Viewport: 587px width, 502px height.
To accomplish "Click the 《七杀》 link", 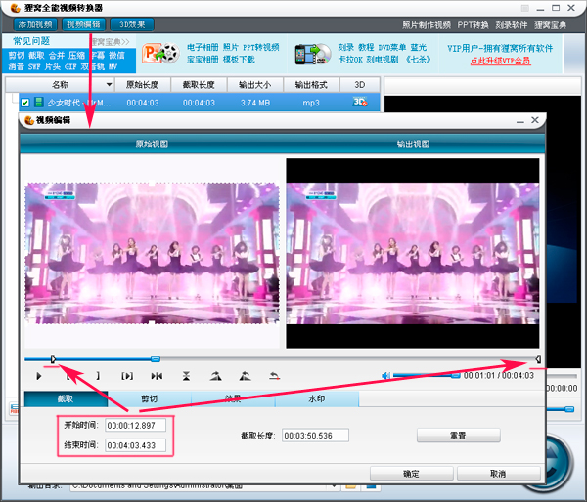I will click(418, 59).
